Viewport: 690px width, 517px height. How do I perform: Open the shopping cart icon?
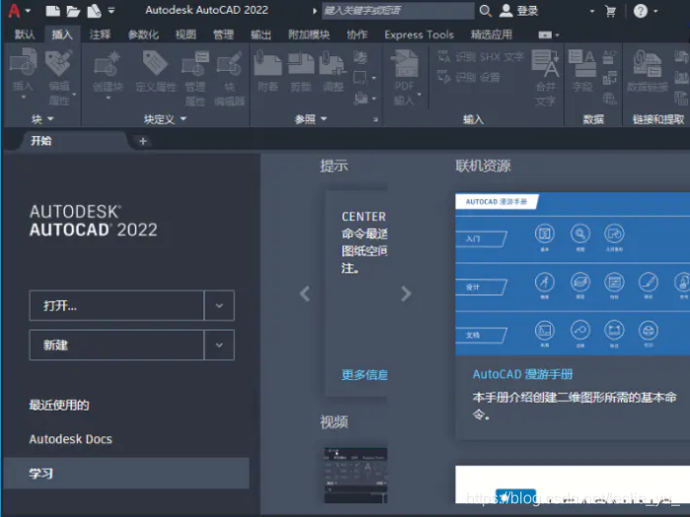610,11
